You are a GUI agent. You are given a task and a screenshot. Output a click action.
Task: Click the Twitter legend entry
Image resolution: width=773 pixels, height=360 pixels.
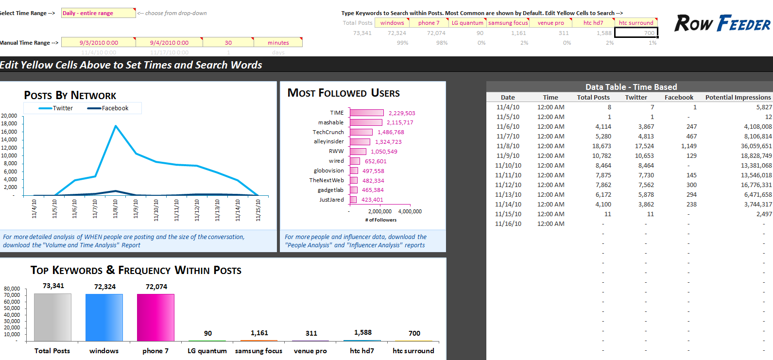click(56, 108)
